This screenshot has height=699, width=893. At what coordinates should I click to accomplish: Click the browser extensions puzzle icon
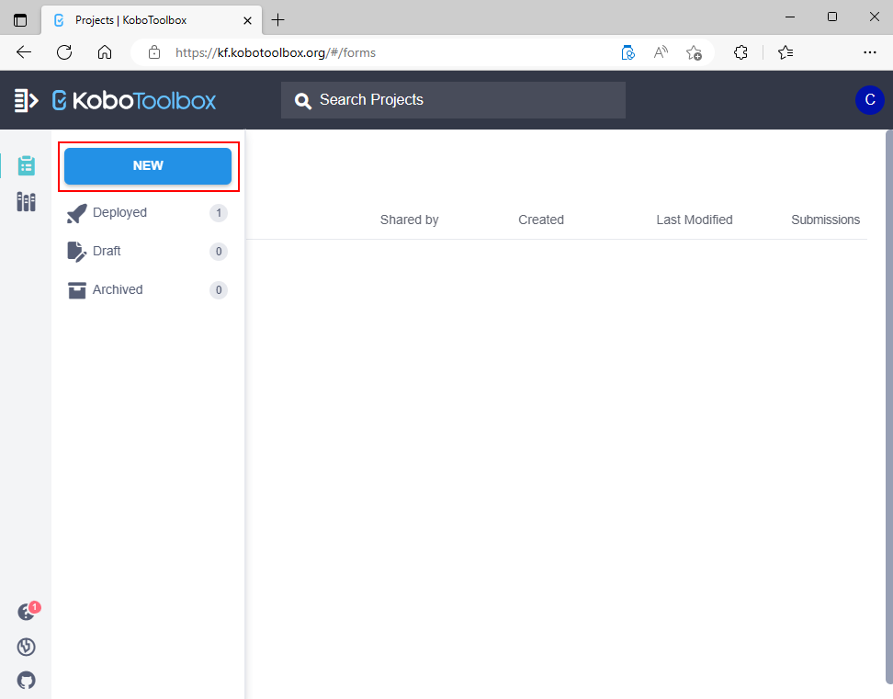(740, 52)
